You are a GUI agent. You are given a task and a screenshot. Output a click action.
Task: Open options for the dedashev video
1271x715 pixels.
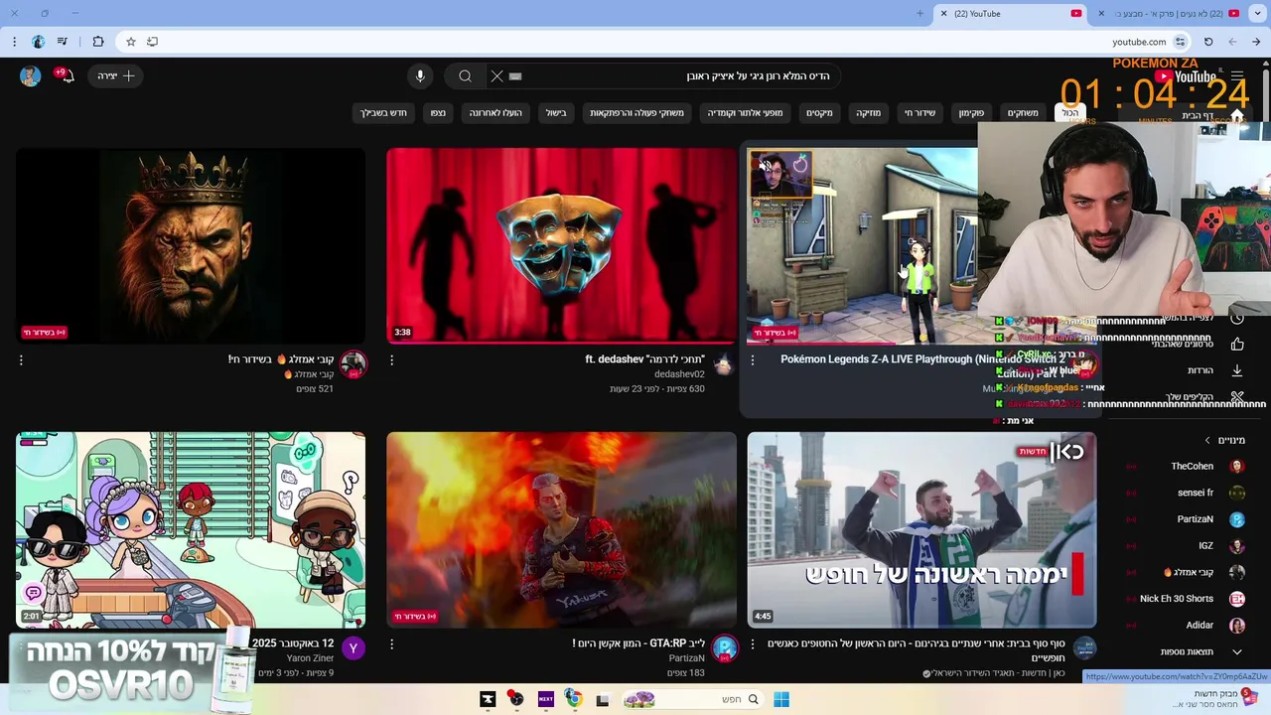tap(391, 360)
